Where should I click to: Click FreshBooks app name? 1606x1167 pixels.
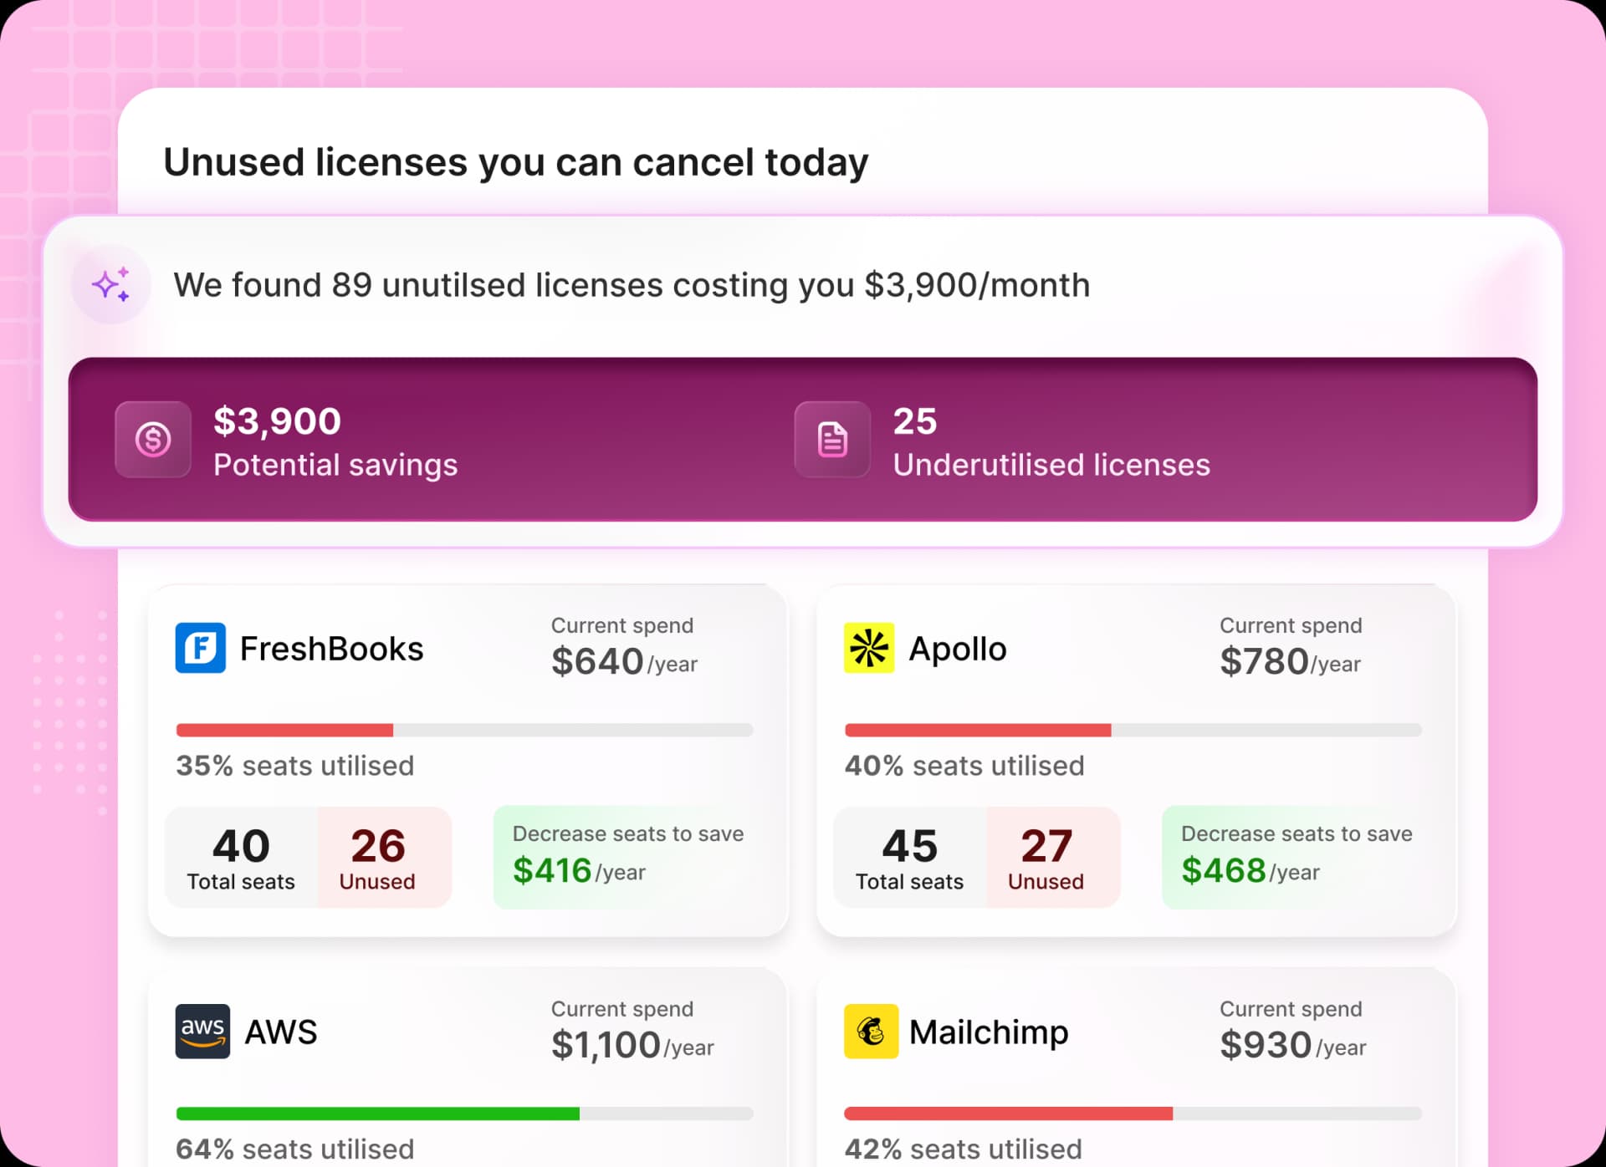coord(331,649)
